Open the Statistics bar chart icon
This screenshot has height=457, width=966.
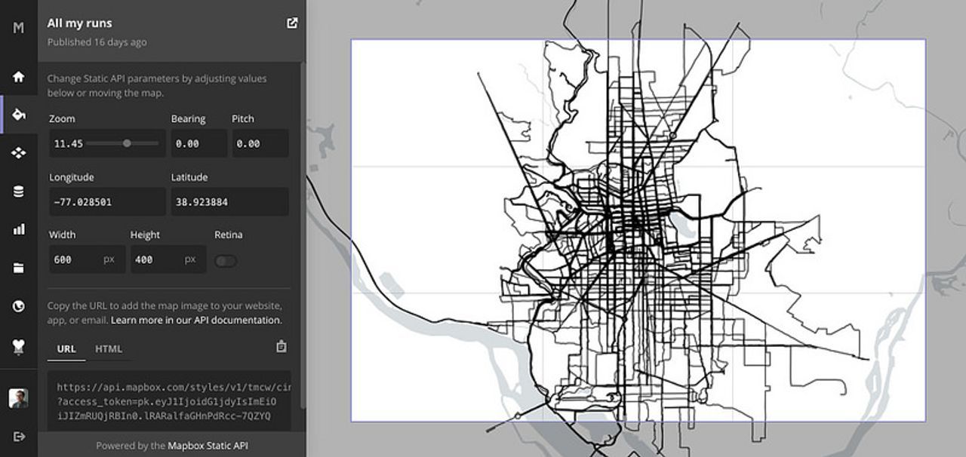click(18, 229)
